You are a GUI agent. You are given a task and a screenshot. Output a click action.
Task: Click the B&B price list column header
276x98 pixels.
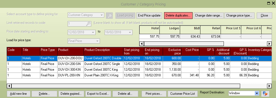[x=190, y=30]
